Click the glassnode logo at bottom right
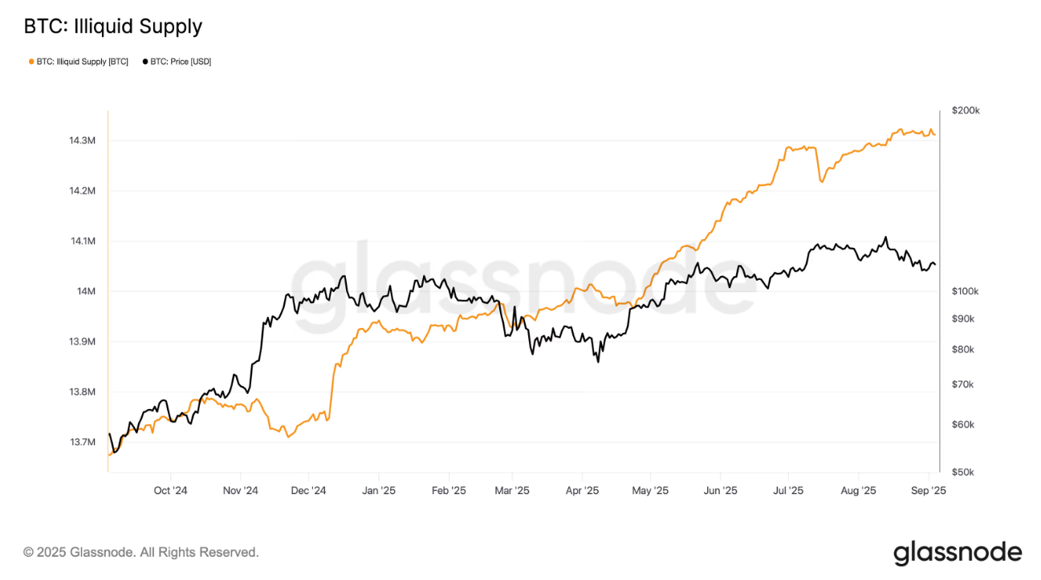Image resolution: width=1041 pixels, height=580 pixels. (x=958, y=553)
